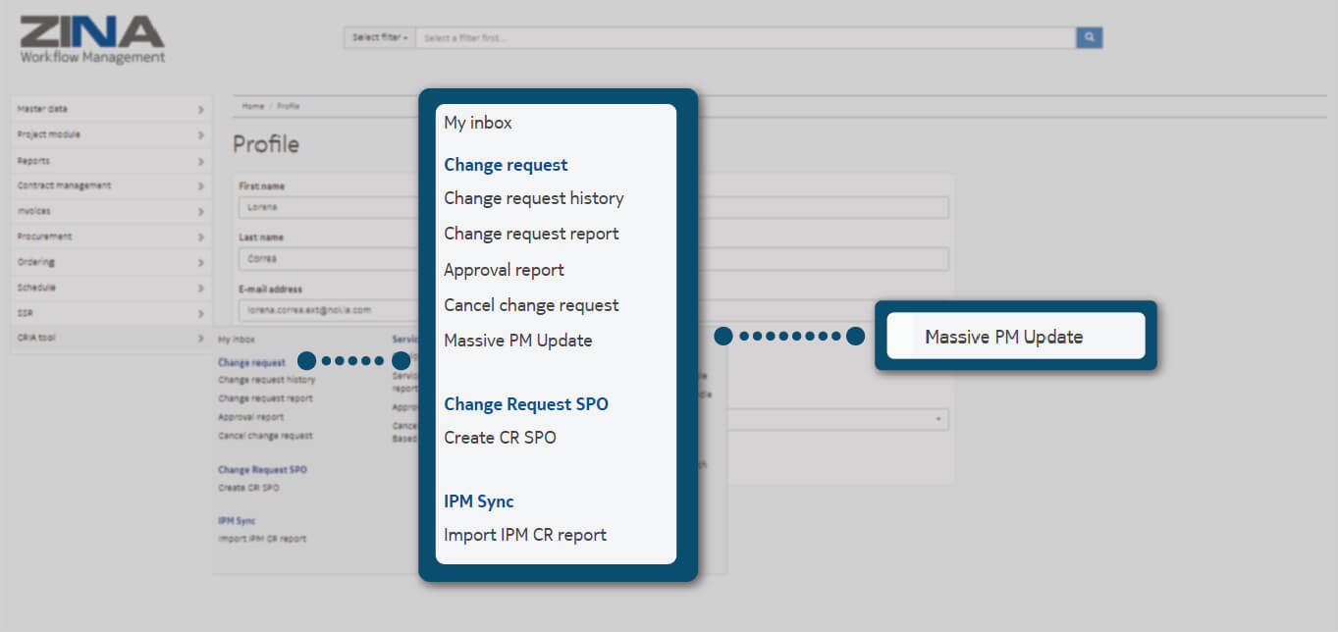This screenshot has width=1338, height=632.
Task: Select Contract management in the sidebar
Action: pos(110,185)
